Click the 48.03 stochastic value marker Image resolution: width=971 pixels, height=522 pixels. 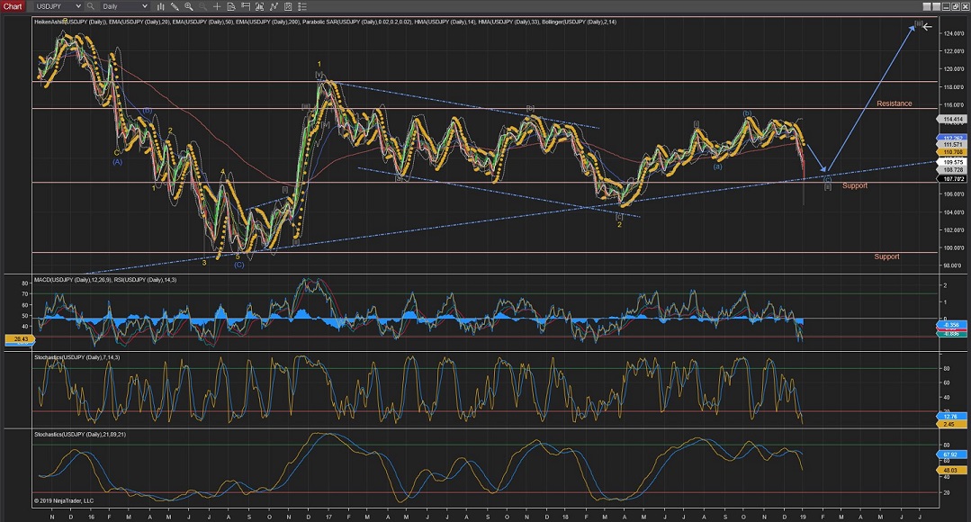pos(950,471)
